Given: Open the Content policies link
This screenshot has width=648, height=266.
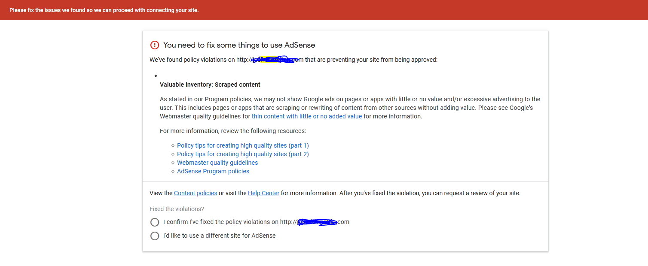Looking at the screenshot, I should pos(196,193).
